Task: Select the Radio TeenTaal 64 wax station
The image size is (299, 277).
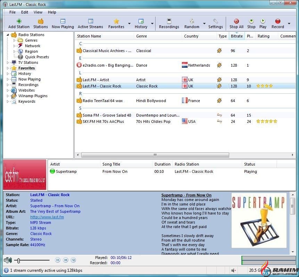Action: 185,101
